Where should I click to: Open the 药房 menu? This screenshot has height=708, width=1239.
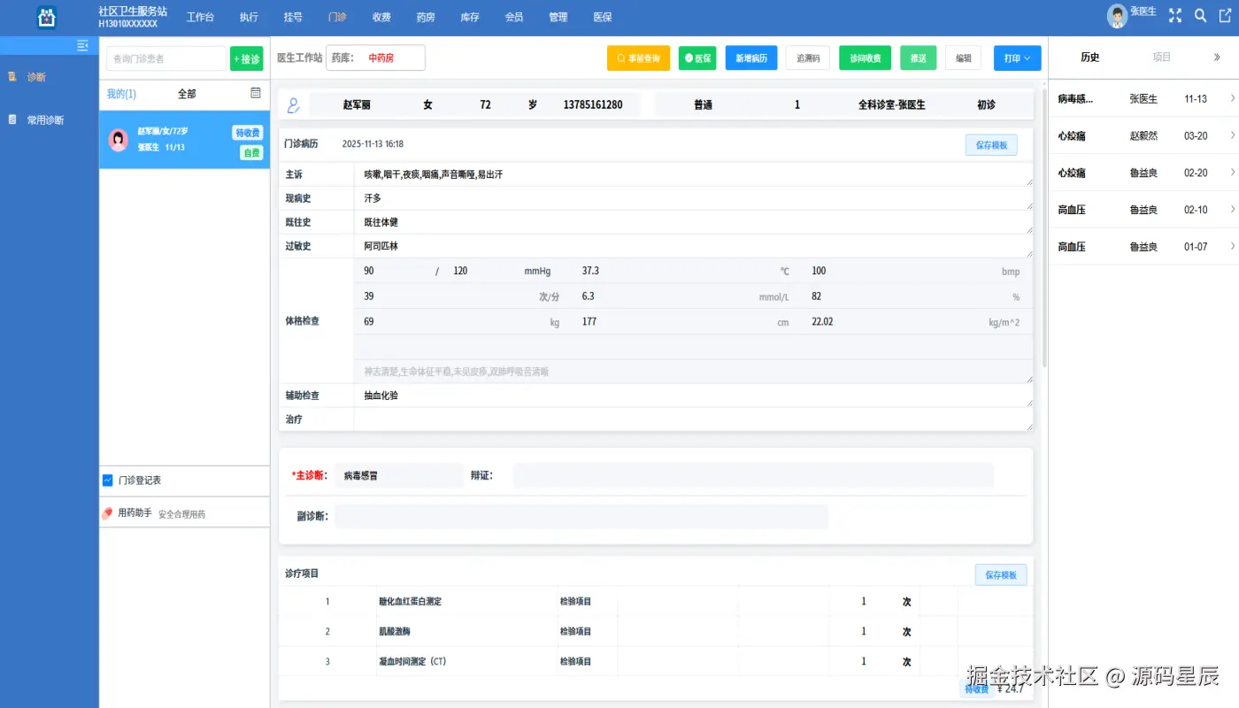[426, 17]
